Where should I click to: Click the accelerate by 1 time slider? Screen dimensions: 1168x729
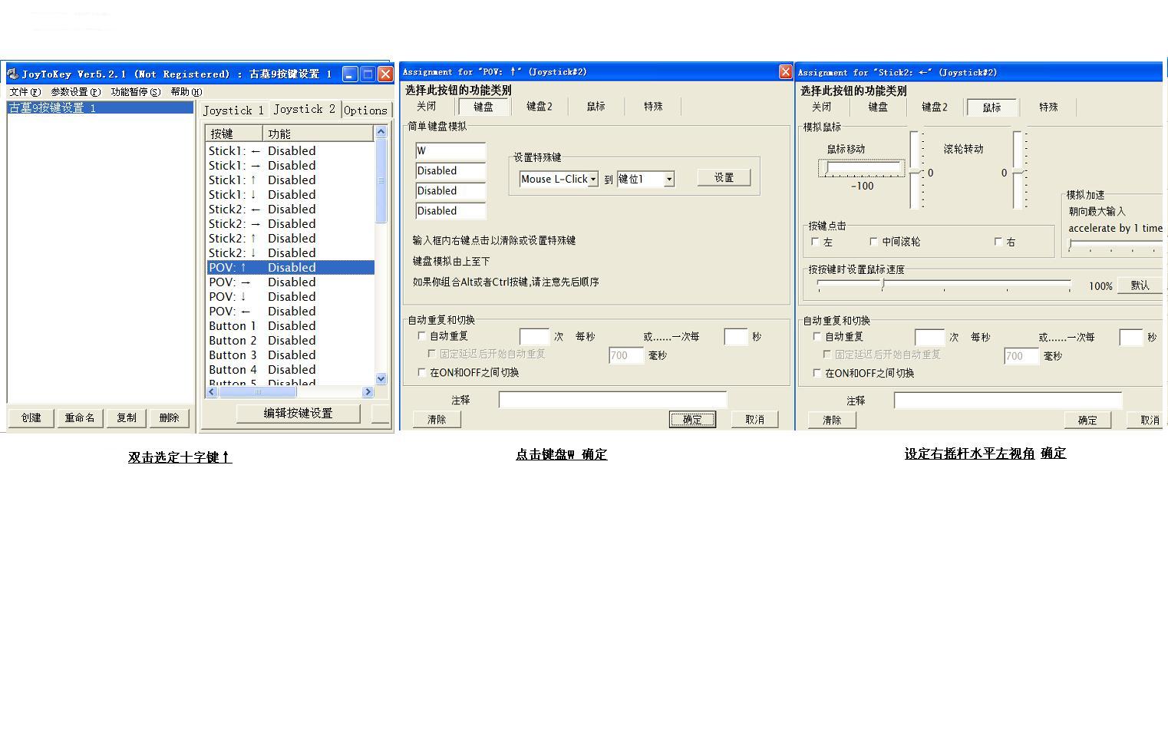[1115, 246]
